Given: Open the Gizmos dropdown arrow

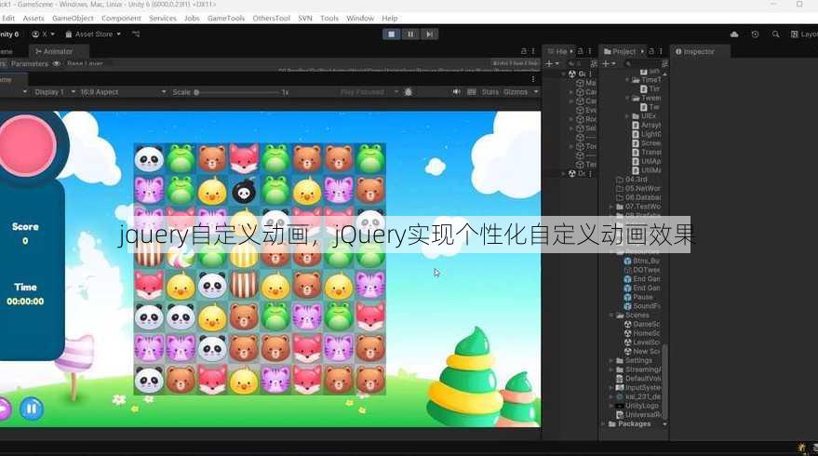Looking at the screenshot, I should click(536, 92).
